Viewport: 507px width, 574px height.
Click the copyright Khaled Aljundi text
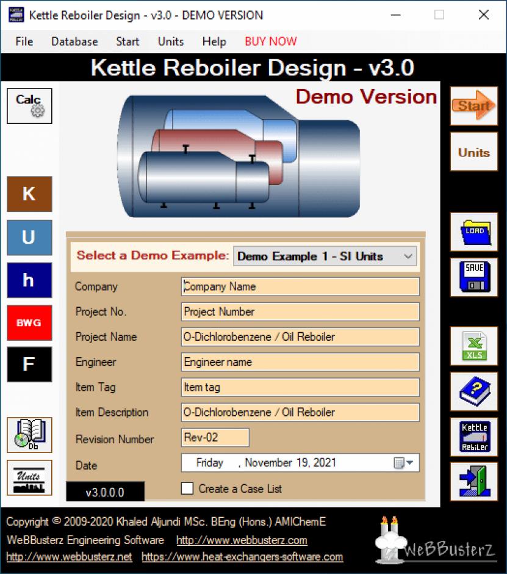point(166,521)
